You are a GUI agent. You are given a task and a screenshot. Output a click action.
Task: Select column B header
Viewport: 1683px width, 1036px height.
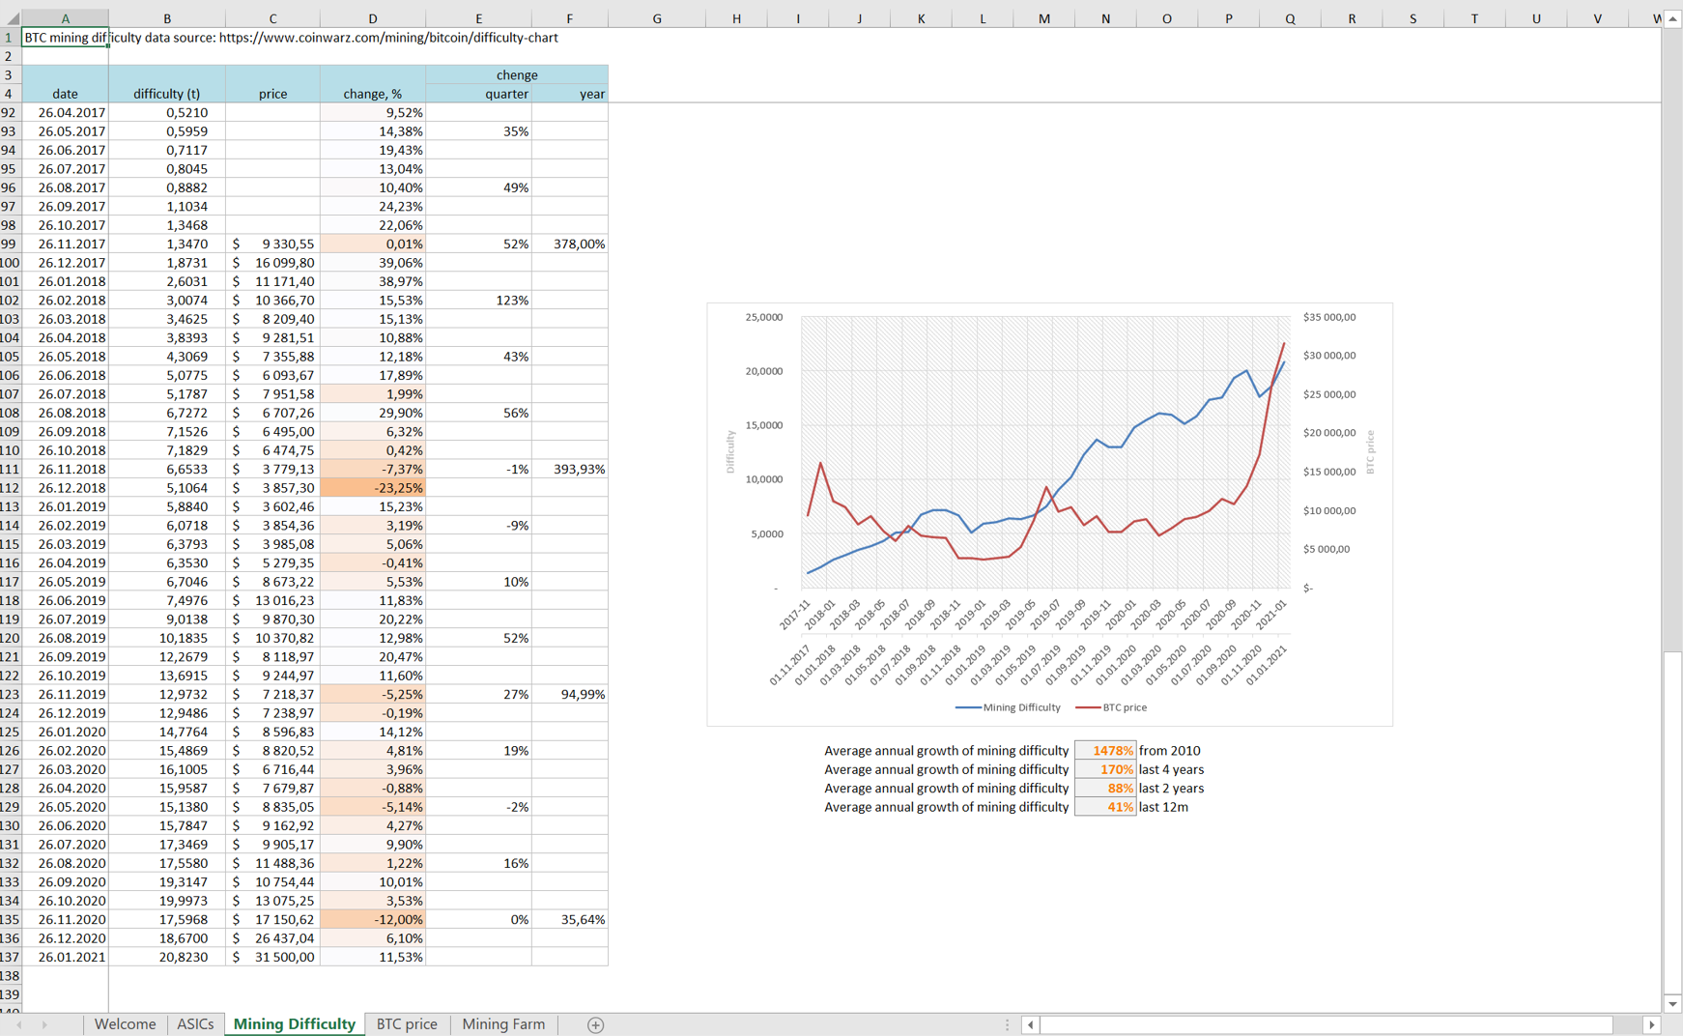click(167, 18)
